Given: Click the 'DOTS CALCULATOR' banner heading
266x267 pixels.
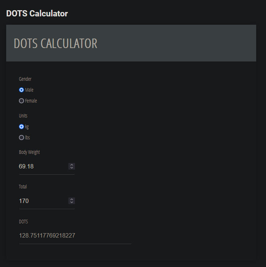Looking at the screenshot, I should point(56,43).
